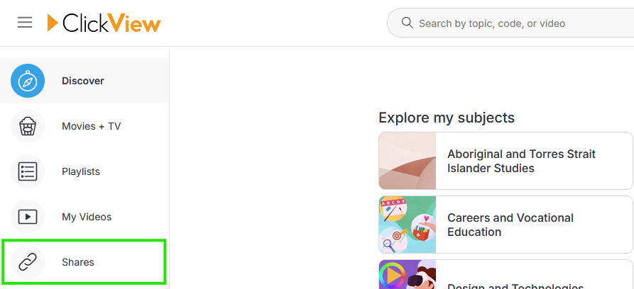Click the Explore my subjects heading

click(x=447, y=118)
